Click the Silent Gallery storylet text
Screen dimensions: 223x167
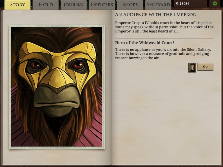(x=163, y=54)
